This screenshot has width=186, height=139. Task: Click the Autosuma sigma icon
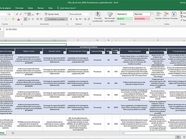point(181,13)
